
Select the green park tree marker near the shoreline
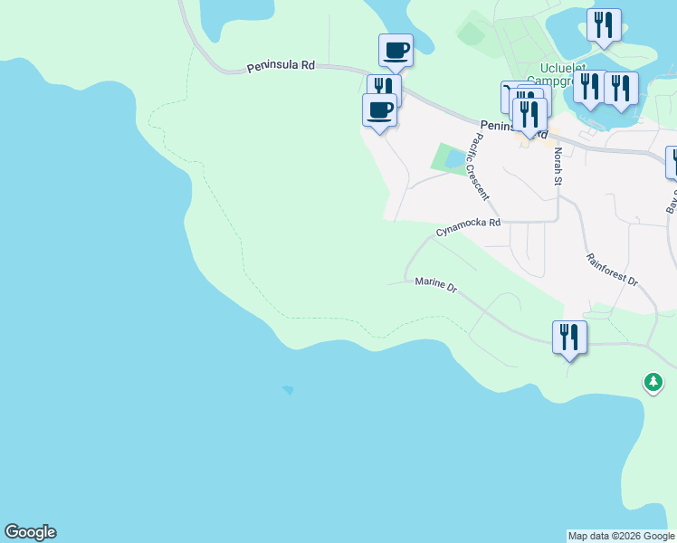(653, 383)
